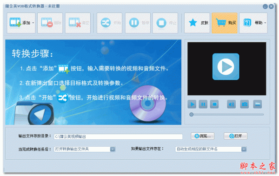
Task: Minimize the window using title bar button
Action: [x=265, y=7]
